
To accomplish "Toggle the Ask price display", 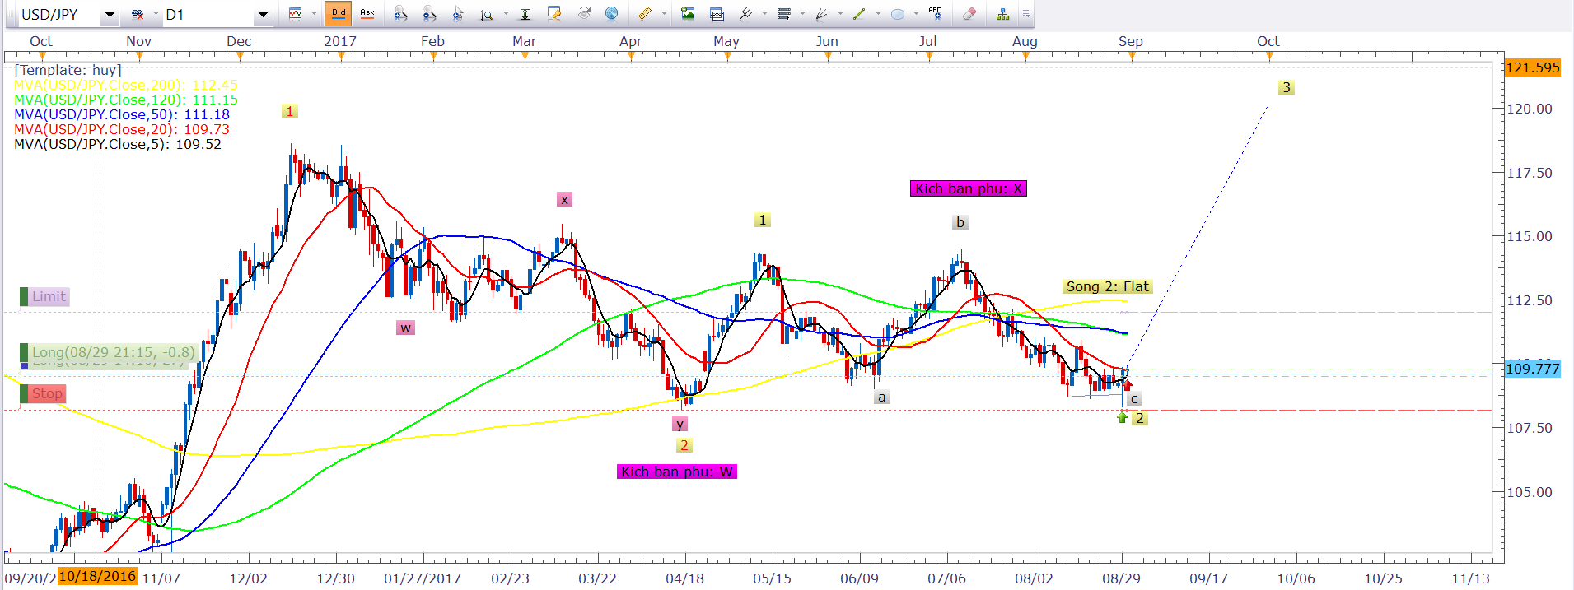I will coord(367,14).
